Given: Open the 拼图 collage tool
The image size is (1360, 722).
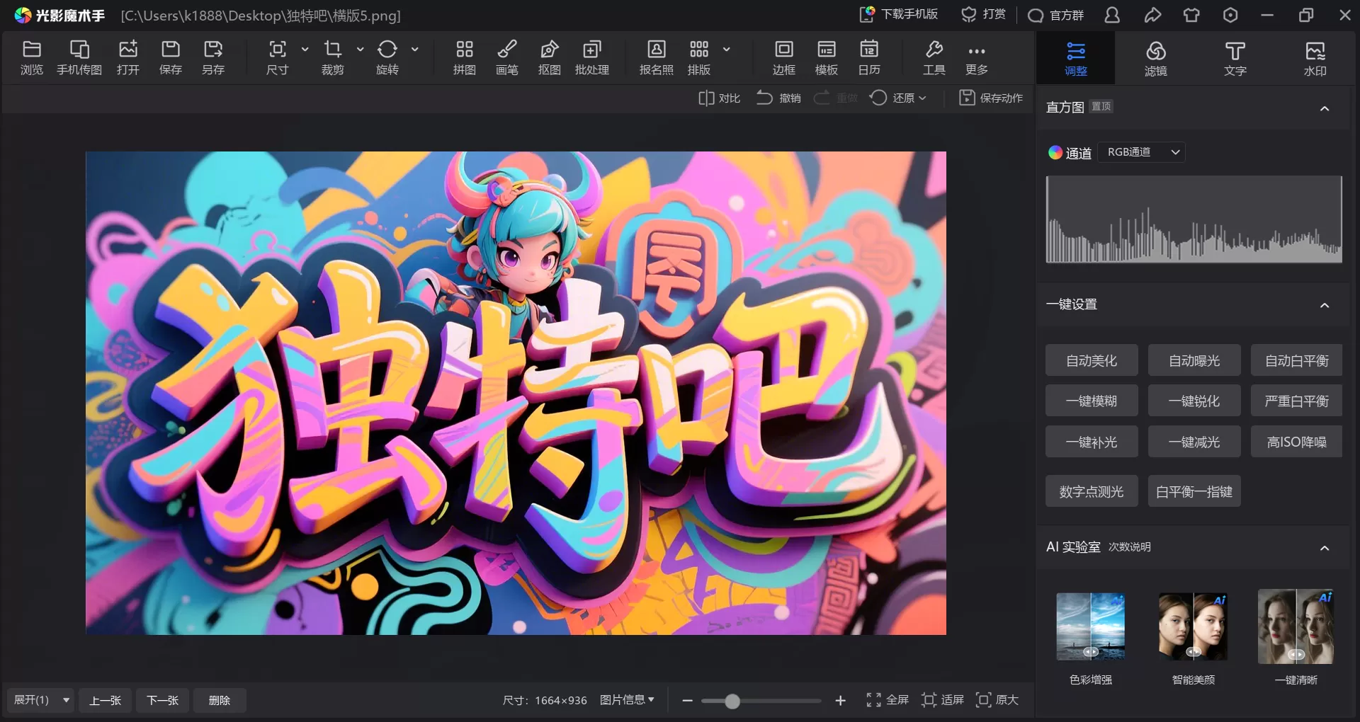Looking at the screenshot, I should tap(464, 57).
